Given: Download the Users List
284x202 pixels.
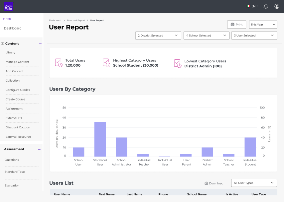Looking at the screenshot, I should pos(214,183).
